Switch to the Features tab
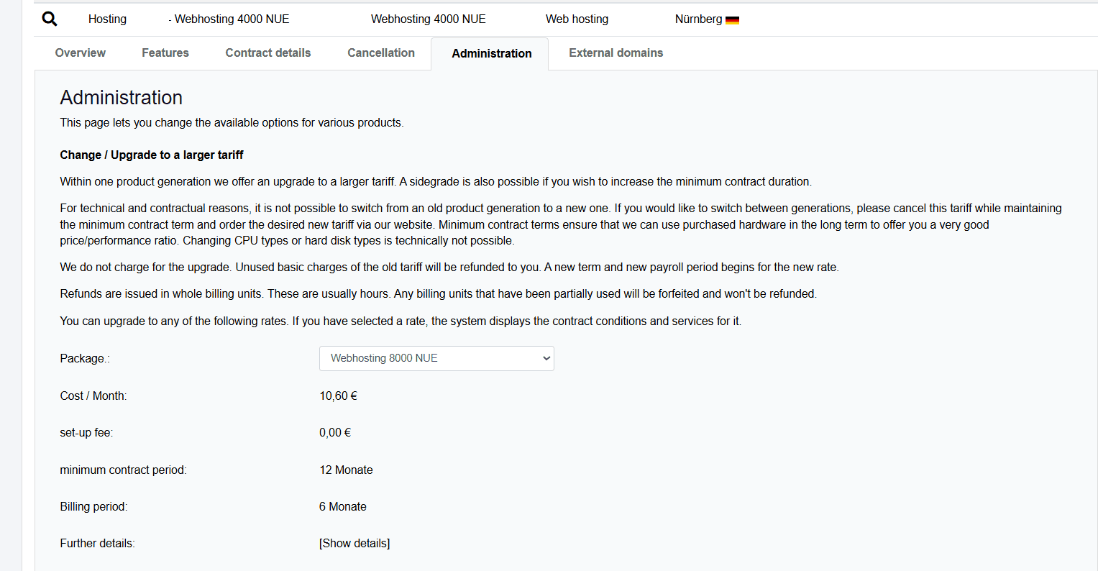 pyautogui.click(x=165, y=52)
